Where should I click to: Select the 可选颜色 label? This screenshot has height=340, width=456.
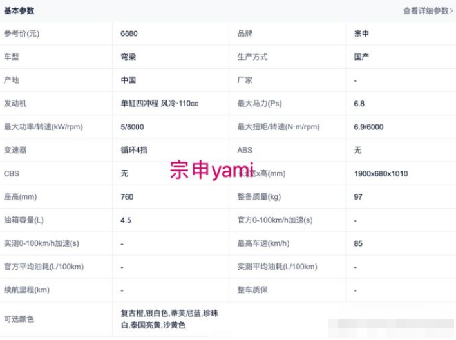[x=19, y=319]
